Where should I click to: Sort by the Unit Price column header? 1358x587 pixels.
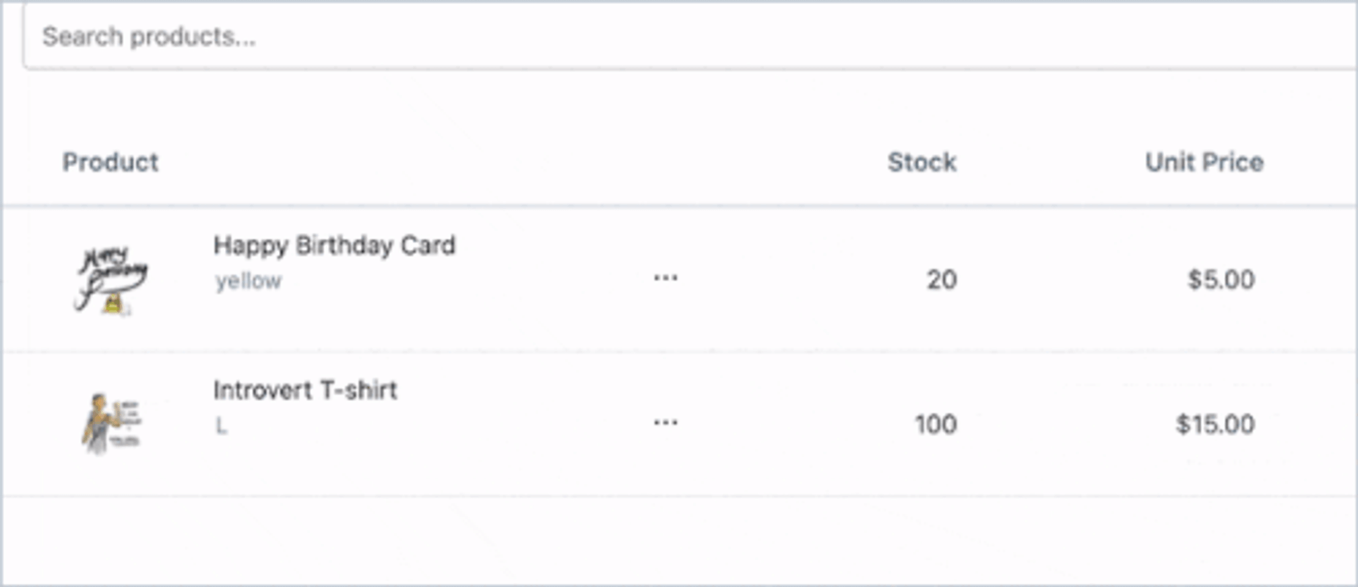(x=1205, y=162)
